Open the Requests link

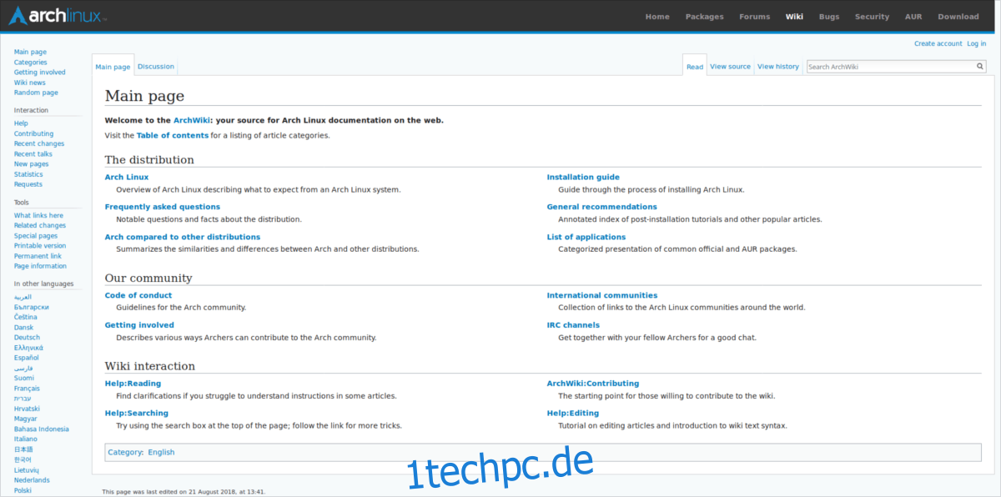click(28, 184)
